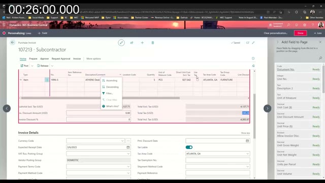The image size is (325, 183).
Task: Click Show less in Invoice Details
Action: pyautogui.click(x=245, y=133)
